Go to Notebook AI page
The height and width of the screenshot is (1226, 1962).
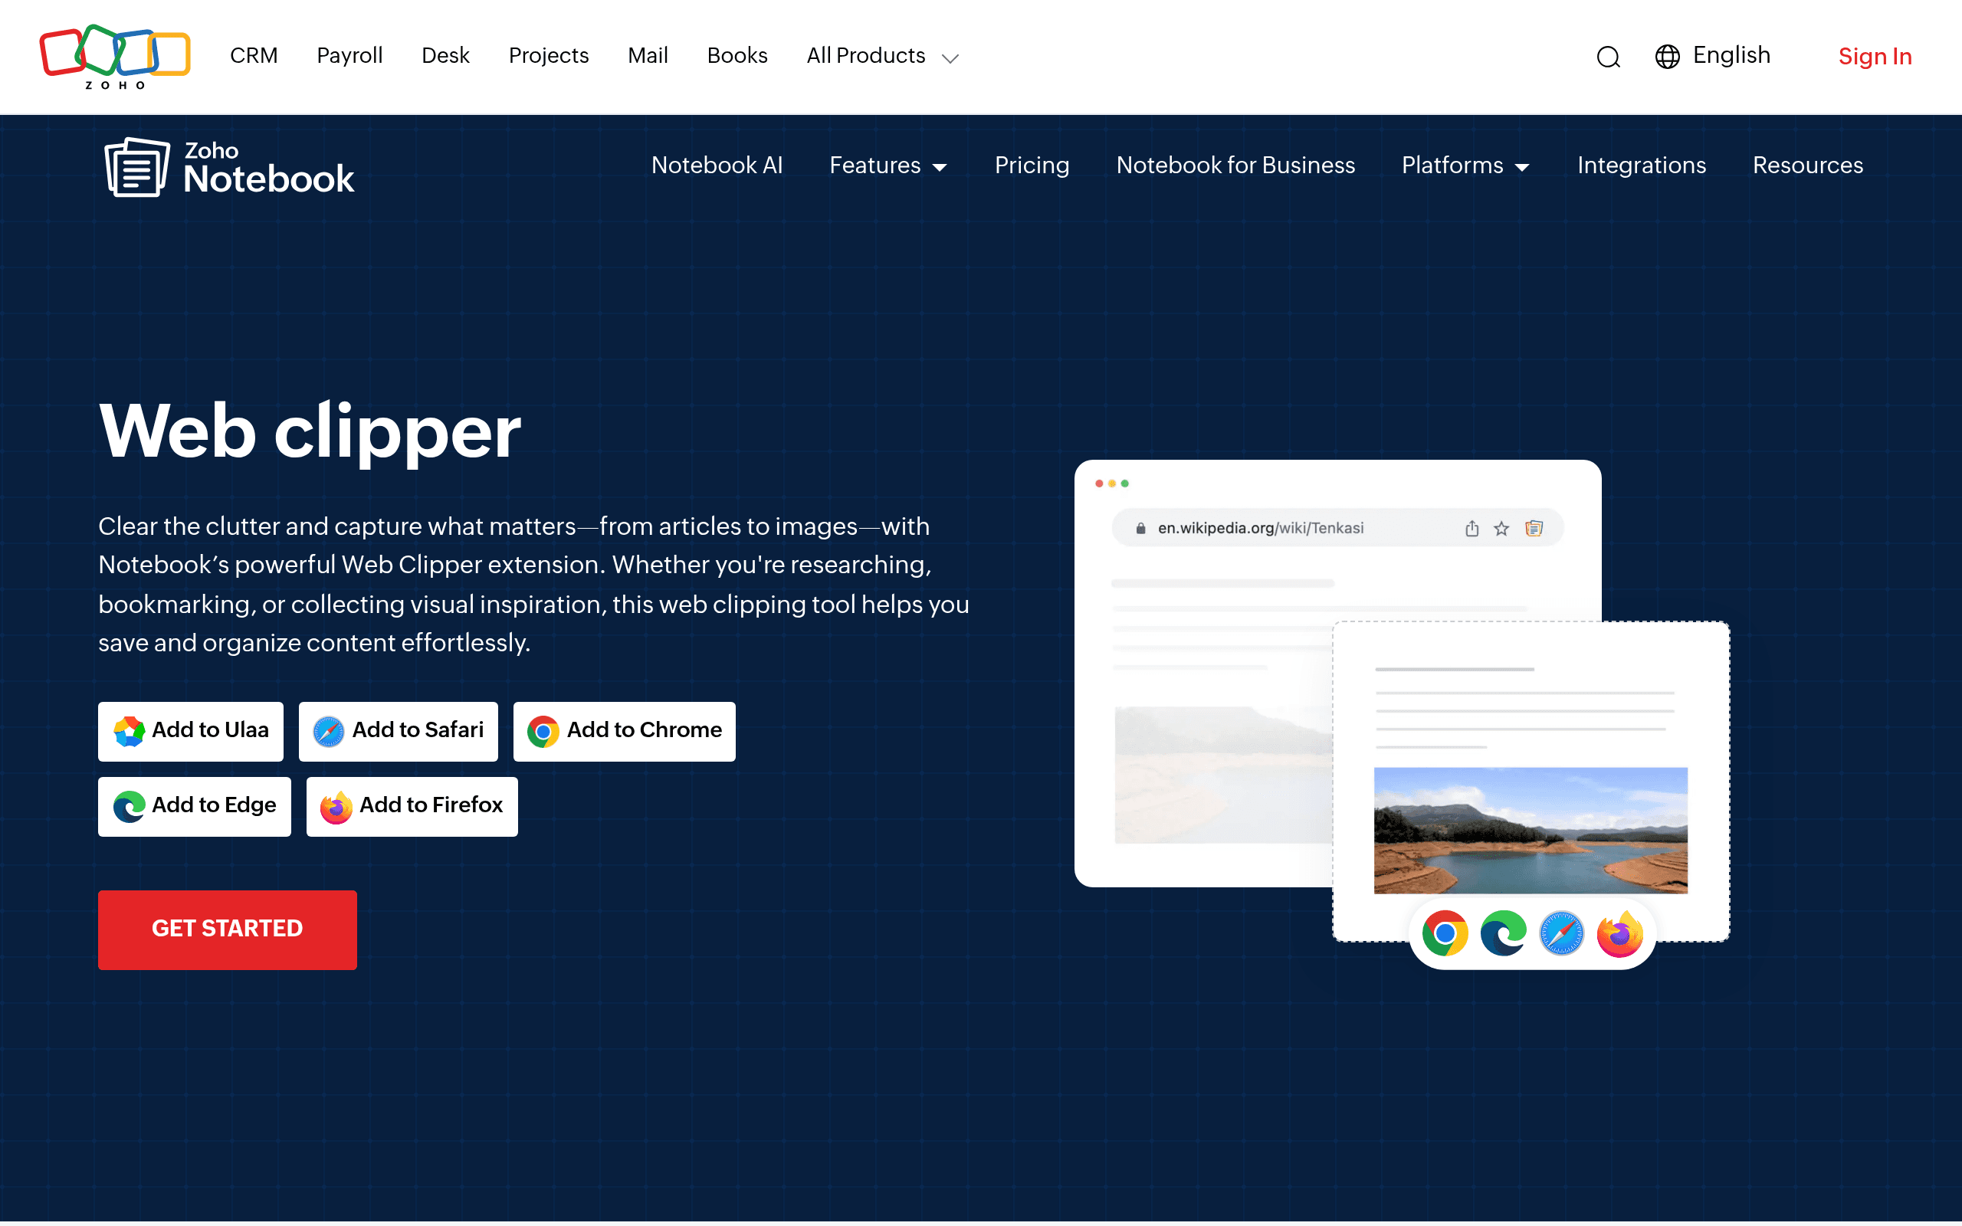click(x=717, y=166)
